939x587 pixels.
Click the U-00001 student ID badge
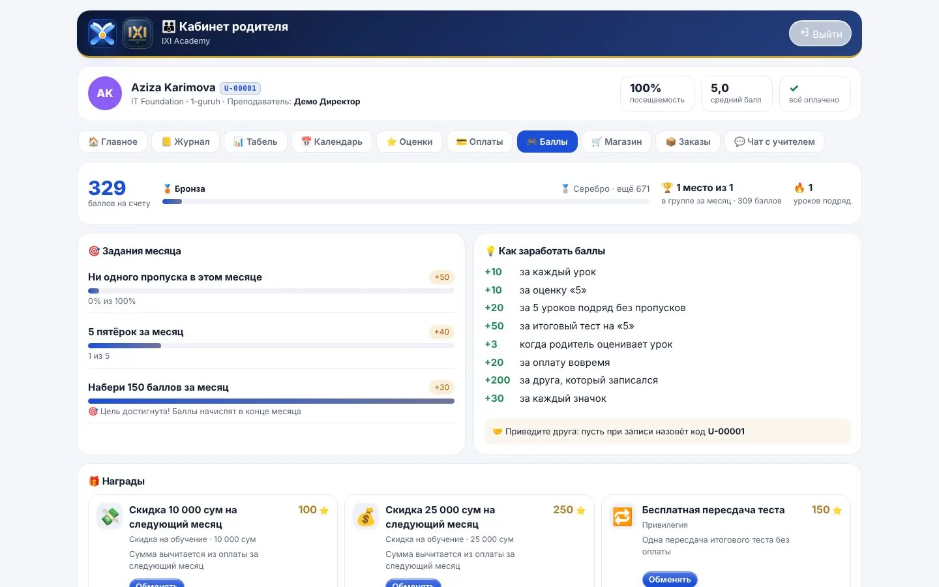point(241,88)
